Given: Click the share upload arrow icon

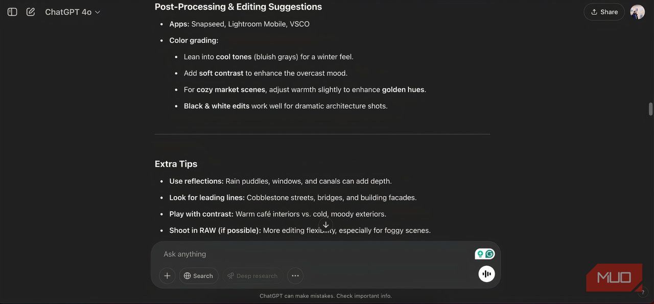Looking at the screenshot, I should (594, 12).
